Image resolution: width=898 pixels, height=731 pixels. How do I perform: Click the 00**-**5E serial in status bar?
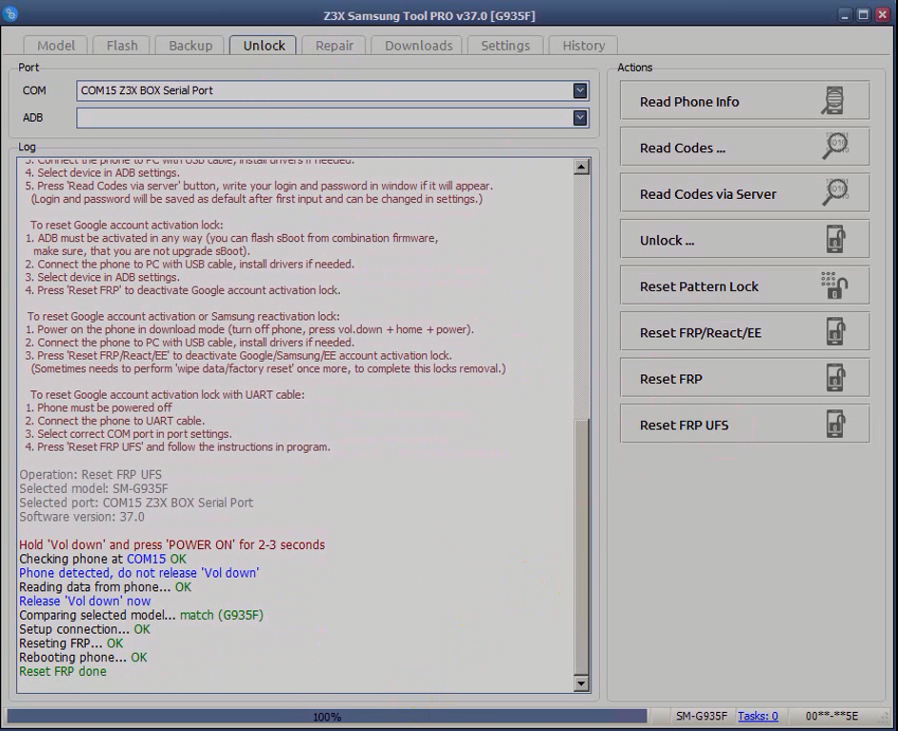point(831,716)
